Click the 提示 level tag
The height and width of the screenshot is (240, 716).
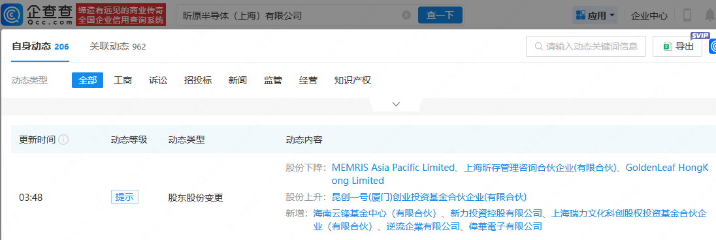pos(125,197)
